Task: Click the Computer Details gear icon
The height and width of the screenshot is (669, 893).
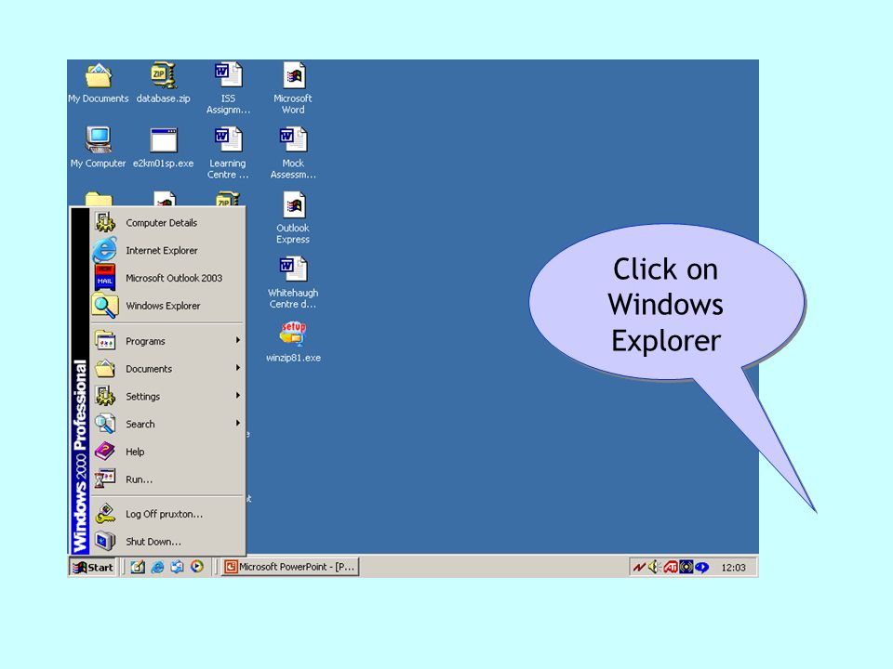Action: coord(105,222)
